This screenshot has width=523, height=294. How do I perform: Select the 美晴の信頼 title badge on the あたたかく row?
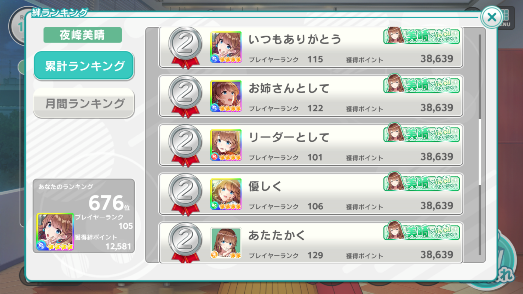(x=421, y=231)
